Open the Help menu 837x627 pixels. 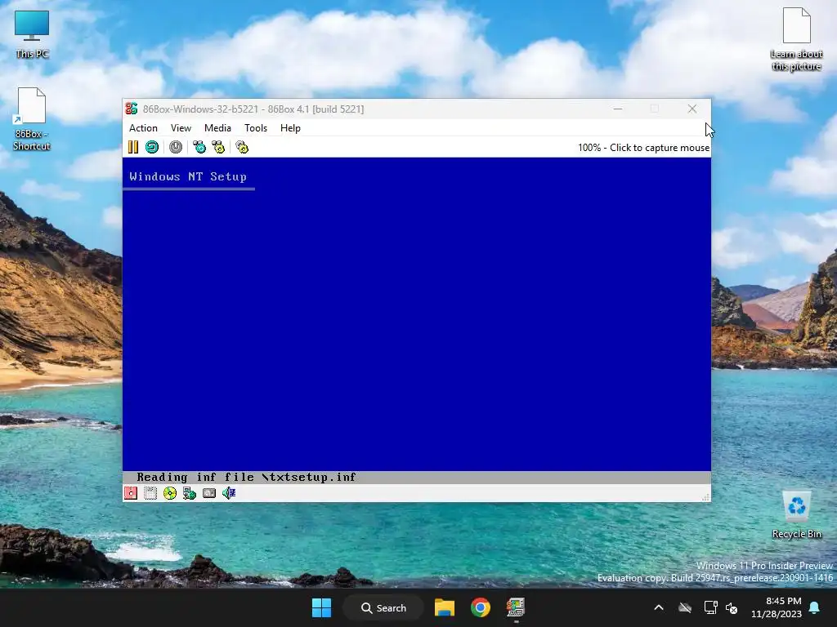pos(290,128)
